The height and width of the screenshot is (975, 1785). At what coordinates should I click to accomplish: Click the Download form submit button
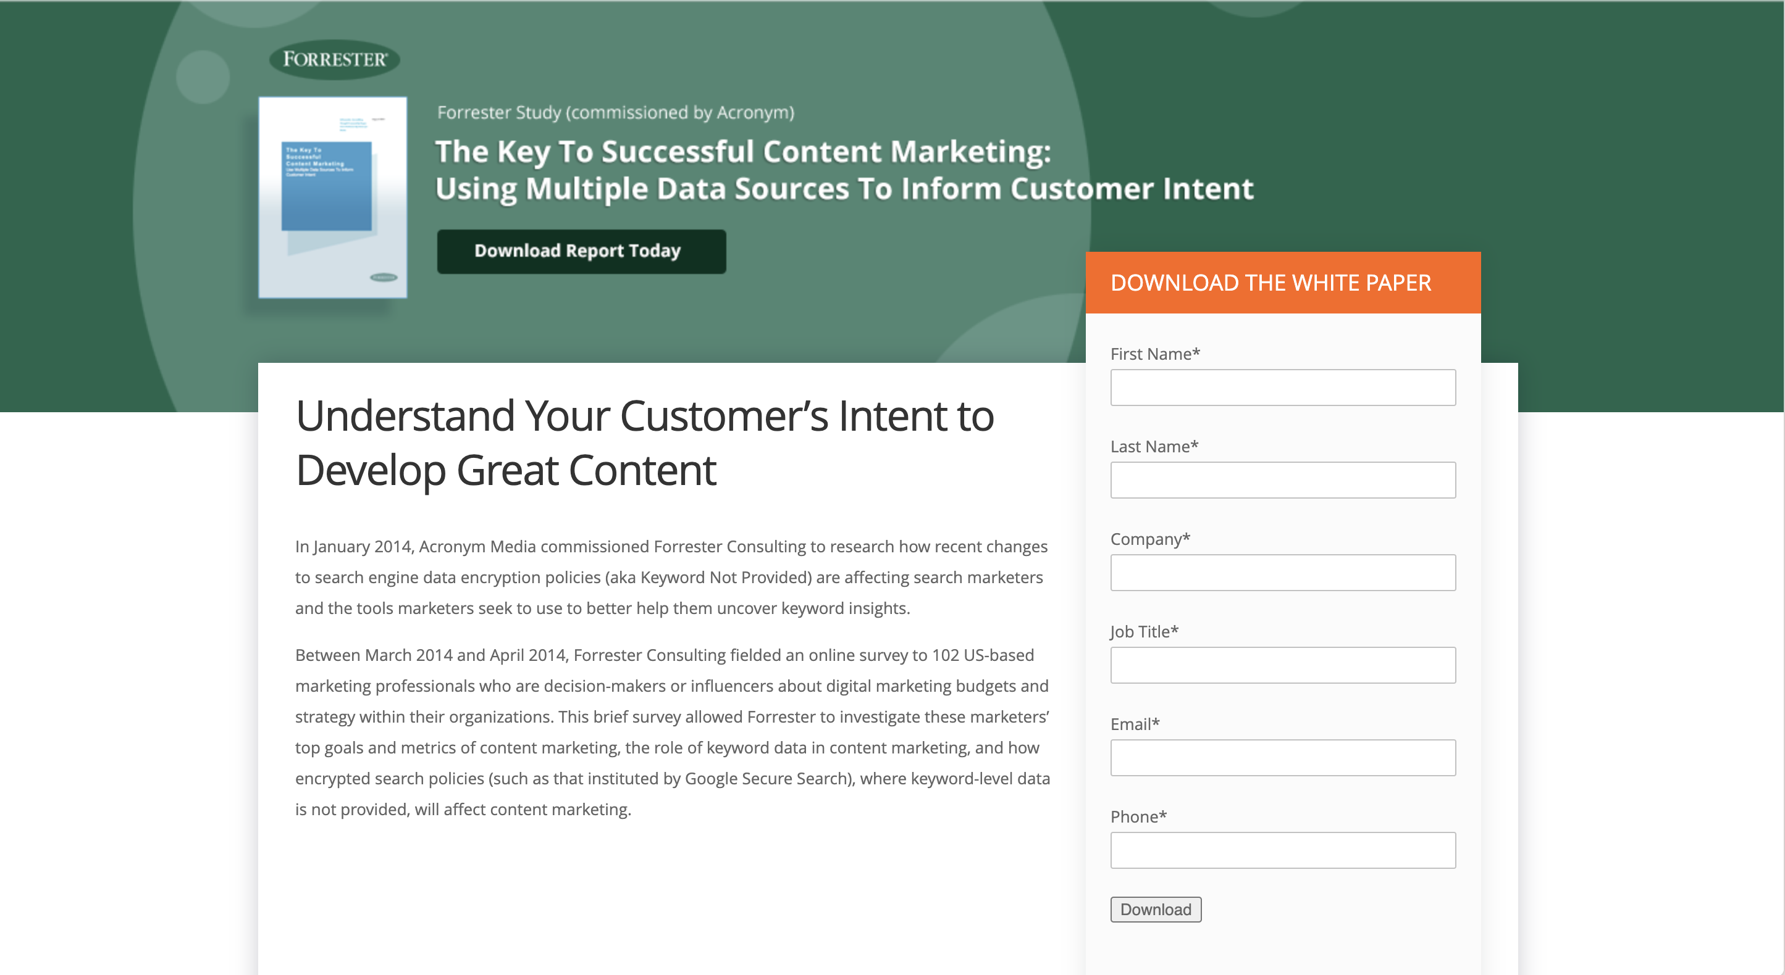click(1156, 909)
